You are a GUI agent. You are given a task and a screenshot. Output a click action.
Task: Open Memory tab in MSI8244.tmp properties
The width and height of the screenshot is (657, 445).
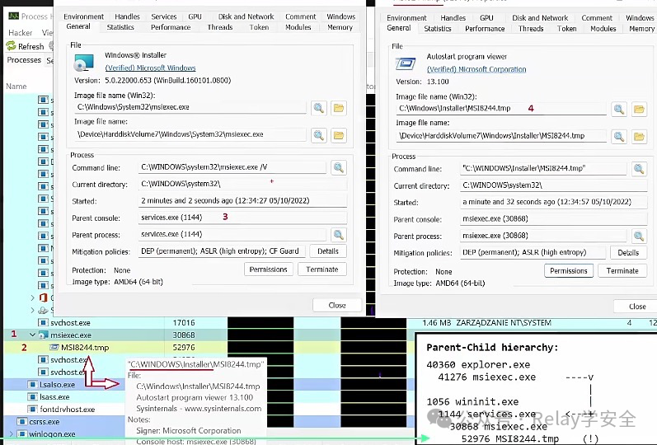click(x=641, y=29)
